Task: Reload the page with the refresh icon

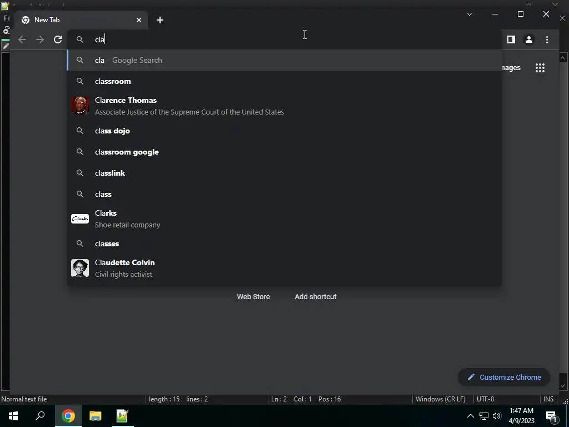Action: click(58, 39)
